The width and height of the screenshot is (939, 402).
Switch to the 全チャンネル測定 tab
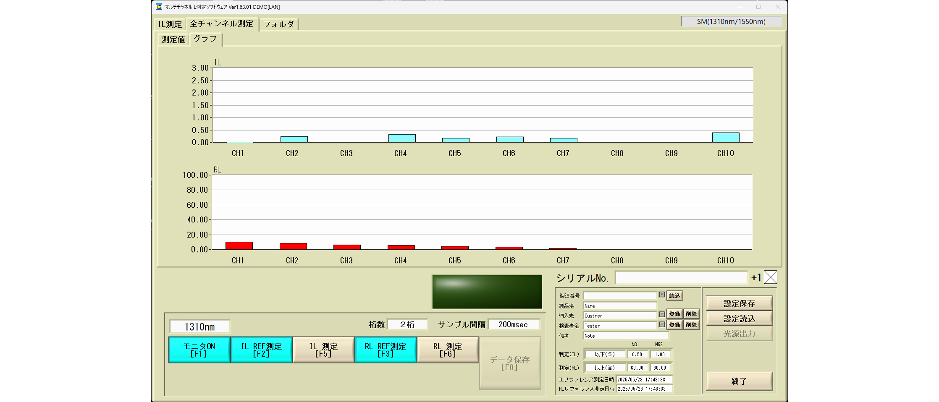[x=222, y=24]
